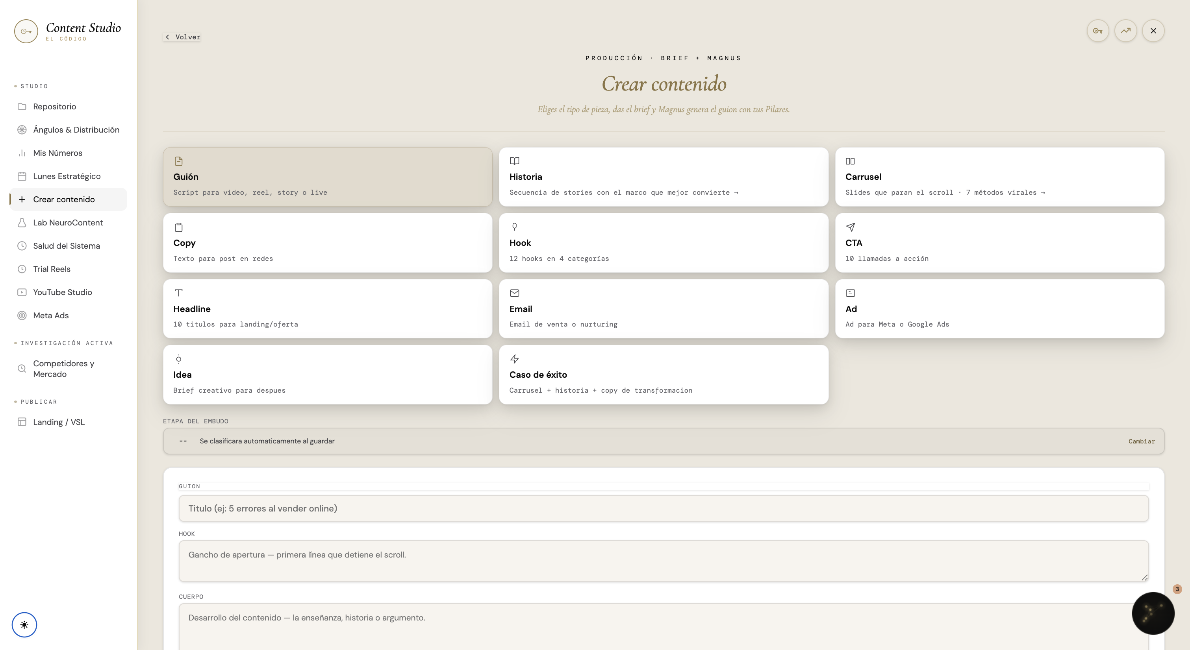
Task: Click the Content Studio key logo
Action: coord(26,31)
